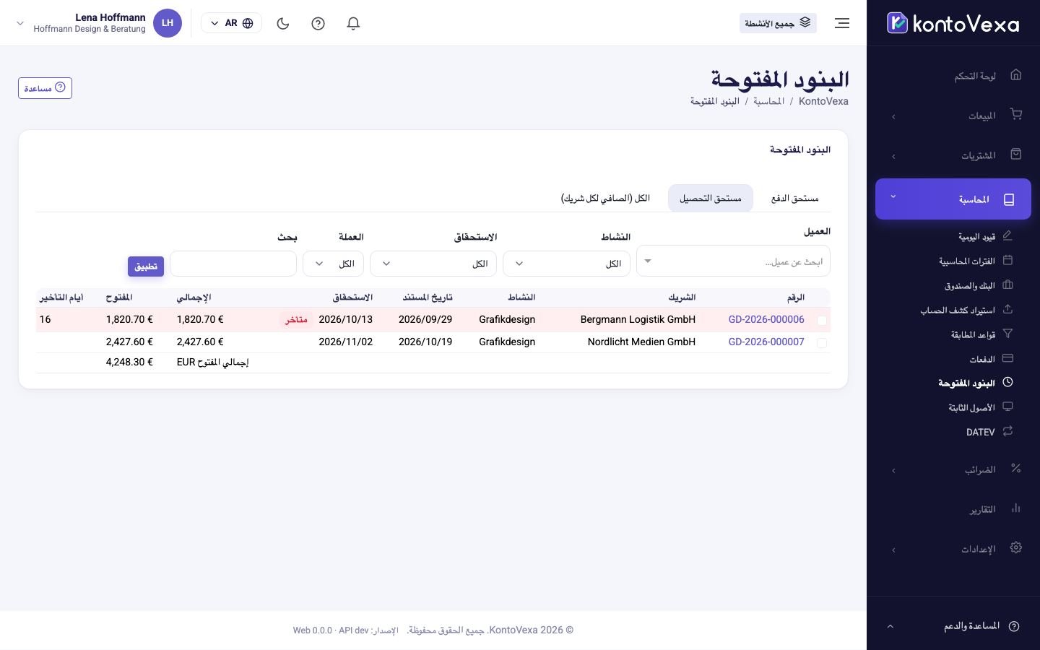Image resolution: width=1040 pixels, height=650 pixels.
Task: Open جميع الأنشطة all activities selector
Action: click(x=778, y=23)
